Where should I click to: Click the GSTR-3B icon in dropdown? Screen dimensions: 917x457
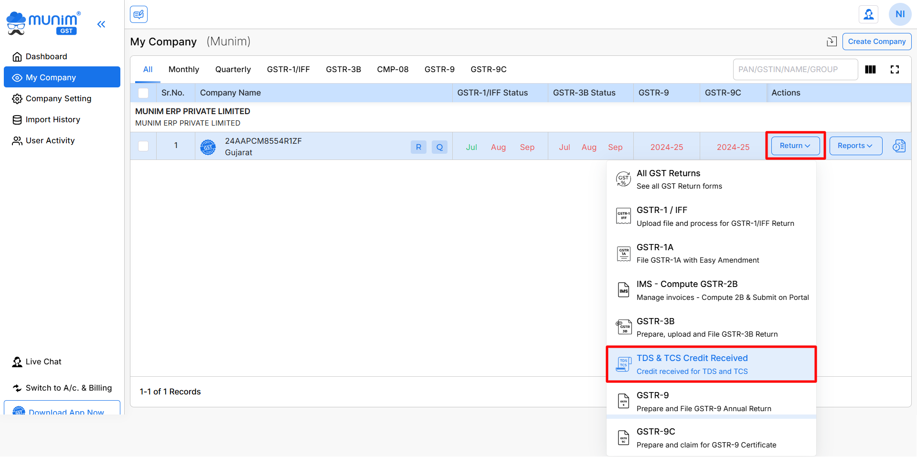[x=623, y=327]
